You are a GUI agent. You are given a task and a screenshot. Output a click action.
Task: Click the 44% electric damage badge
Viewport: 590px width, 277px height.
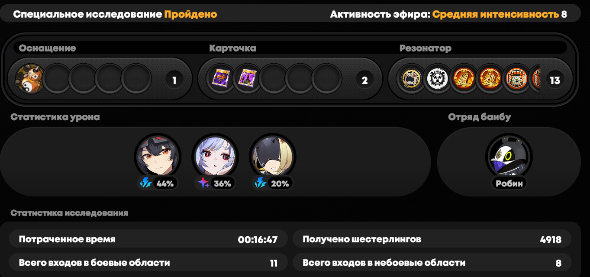tap(158, 184)
